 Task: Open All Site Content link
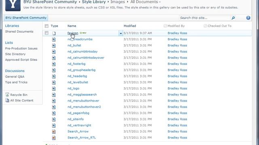click(21, 100)
